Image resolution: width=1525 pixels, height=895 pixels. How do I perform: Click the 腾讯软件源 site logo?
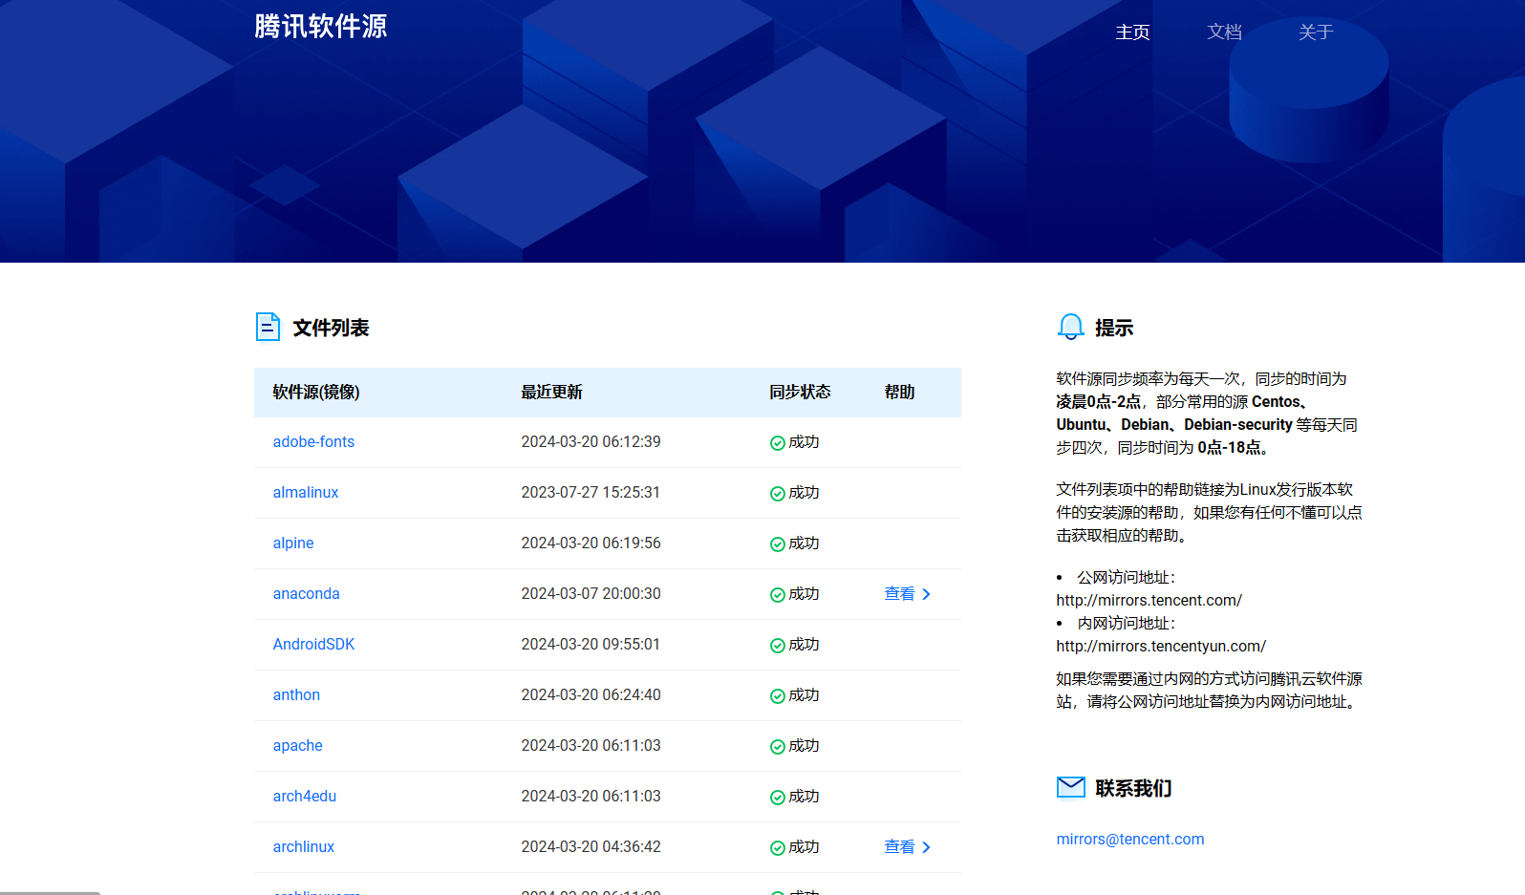point(321,26)
